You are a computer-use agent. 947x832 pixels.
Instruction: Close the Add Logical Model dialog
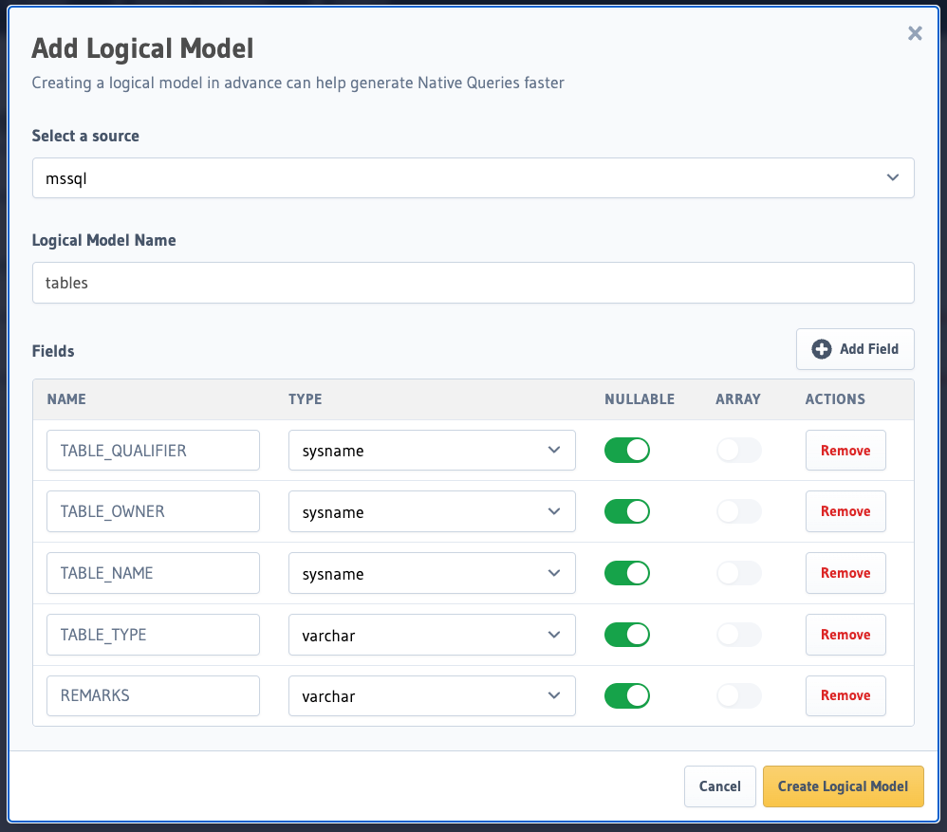915,33
